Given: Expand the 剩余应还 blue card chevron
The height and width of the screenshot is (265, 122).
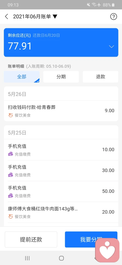Looking at the screenshot, I should click(x=112, y=47).
